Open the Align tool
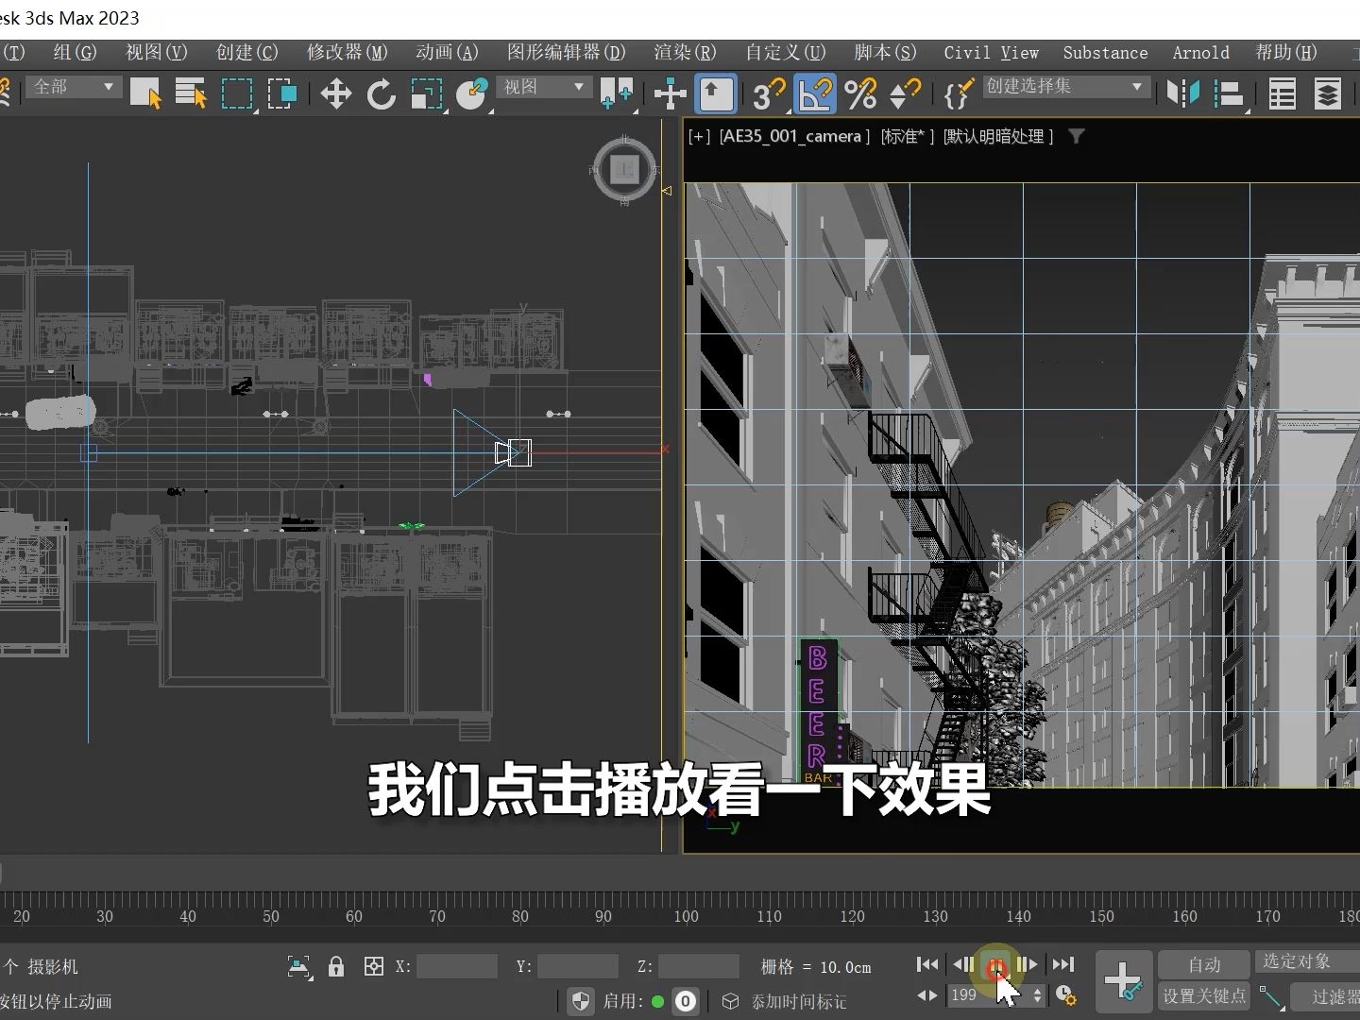 click(1228, 93)
